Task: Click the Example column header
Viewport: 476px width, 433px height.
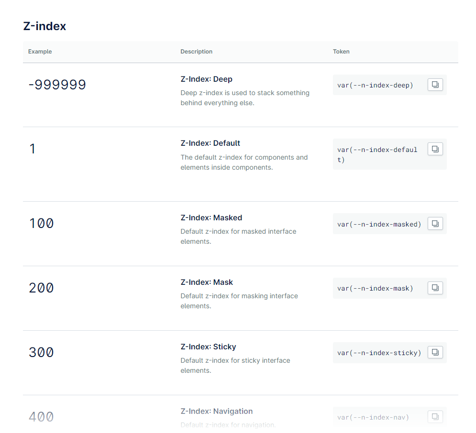Action: click(x=40, y=52)
